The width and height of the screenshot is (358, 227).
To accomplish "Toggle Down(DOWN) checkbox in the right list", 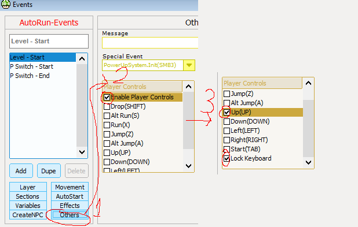I will click(227, 121).
